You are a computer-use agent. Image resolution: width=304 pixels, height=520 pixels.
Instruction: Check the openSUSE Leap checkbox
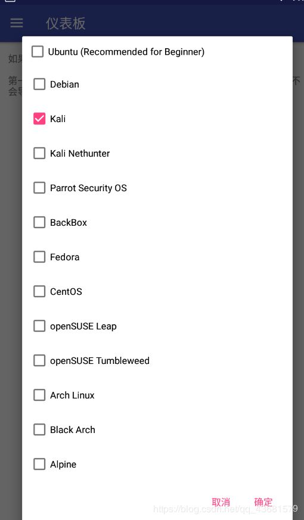[39, 326]
